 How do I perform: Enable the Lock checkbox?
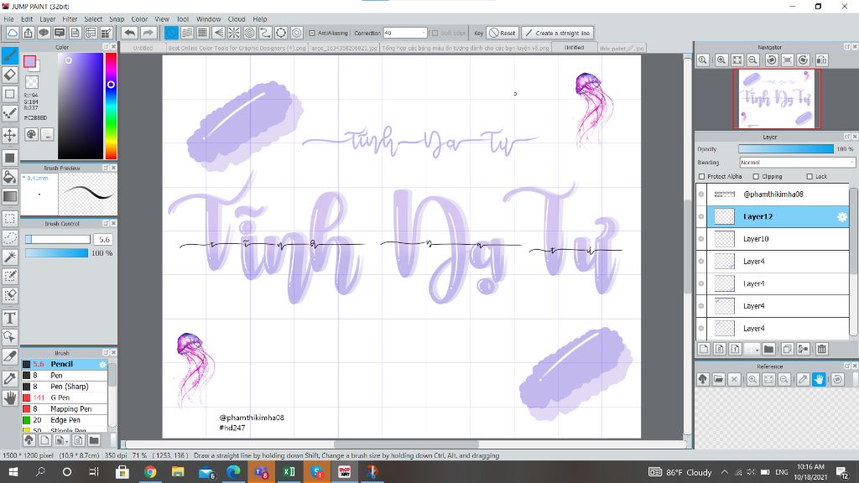[810, 176]
